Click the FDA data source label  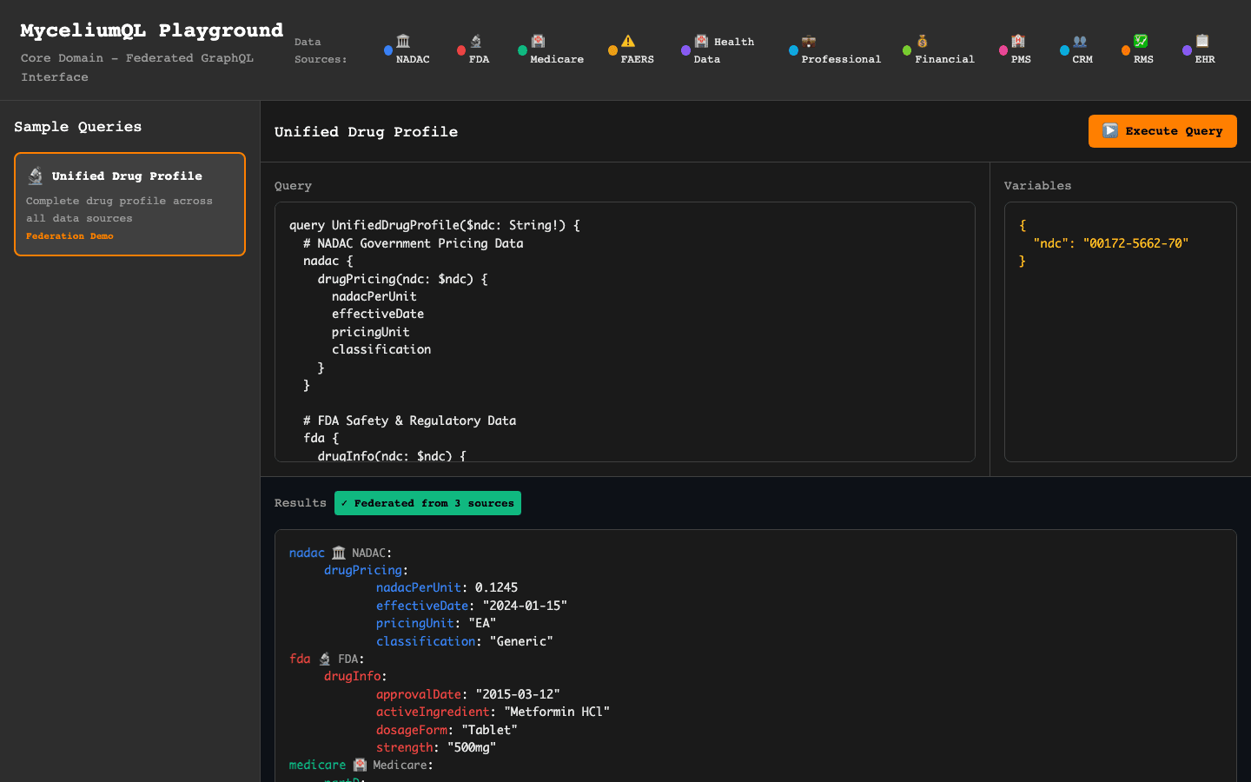(x=479, y=59)
